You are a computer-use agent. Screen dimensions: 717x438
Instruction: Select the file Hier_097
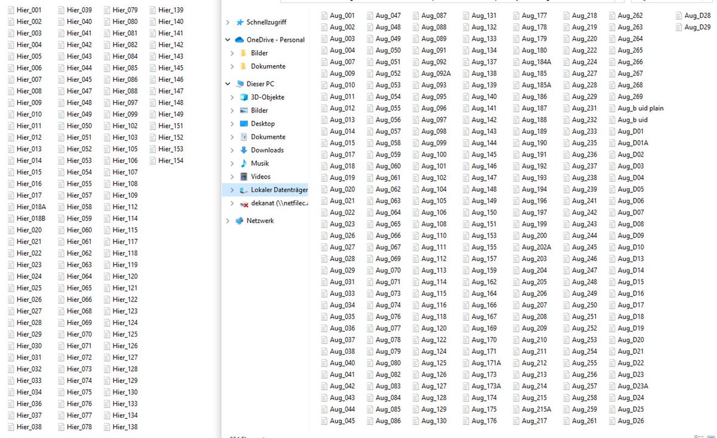125,103
